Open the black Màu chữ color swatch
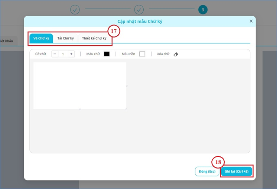The width and height of the screenshot is (277, 189). [107, 54]
